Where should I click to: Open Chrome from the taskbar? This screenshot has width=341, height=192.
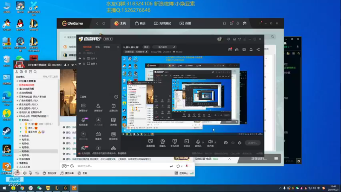pos(22,188)
